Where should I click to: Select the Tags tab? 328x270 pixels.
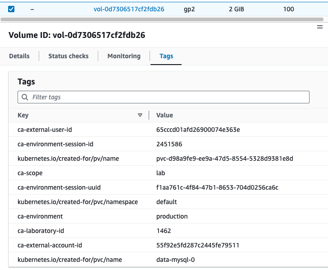pyautogui.click(x=166, y=56)
